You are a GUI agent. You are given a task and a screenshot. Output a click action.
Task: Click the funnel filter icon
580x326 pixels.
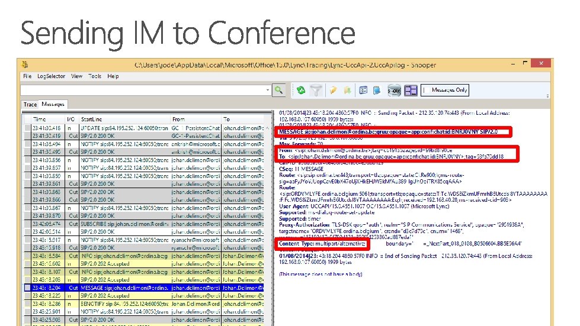tap(316, 90)
